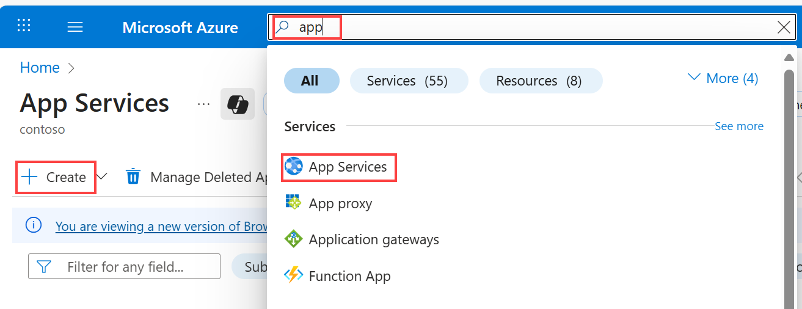Click the App Services globe icon
This screenshot has width=802, height=309.
(294, 166)
